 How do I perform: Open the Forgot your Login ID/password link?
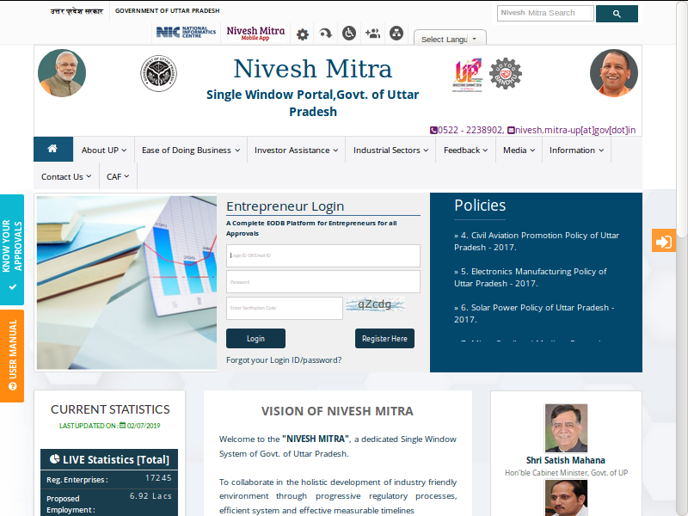[285, 359]
